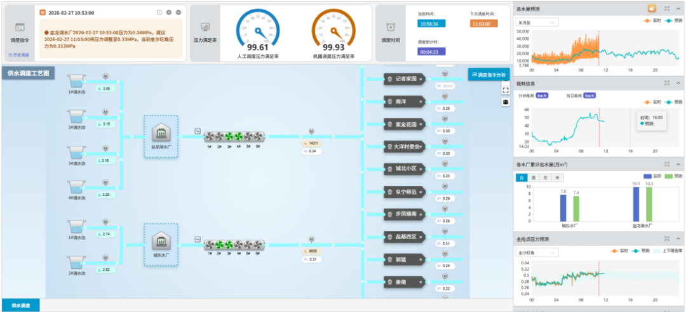
Task: Toggle the 实时 legend in 总水量预测 chart
Action: click(651, 21)
